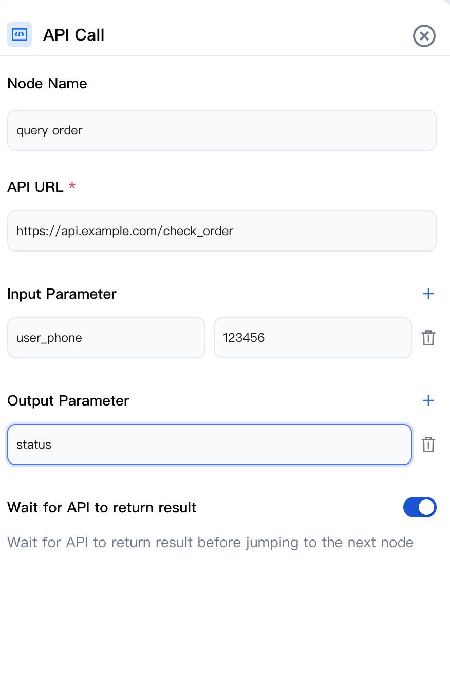Delete the user_phone input parameter
Image resolution: width=450 pixels, height=694 pixels.
click(x=428, y=338)
